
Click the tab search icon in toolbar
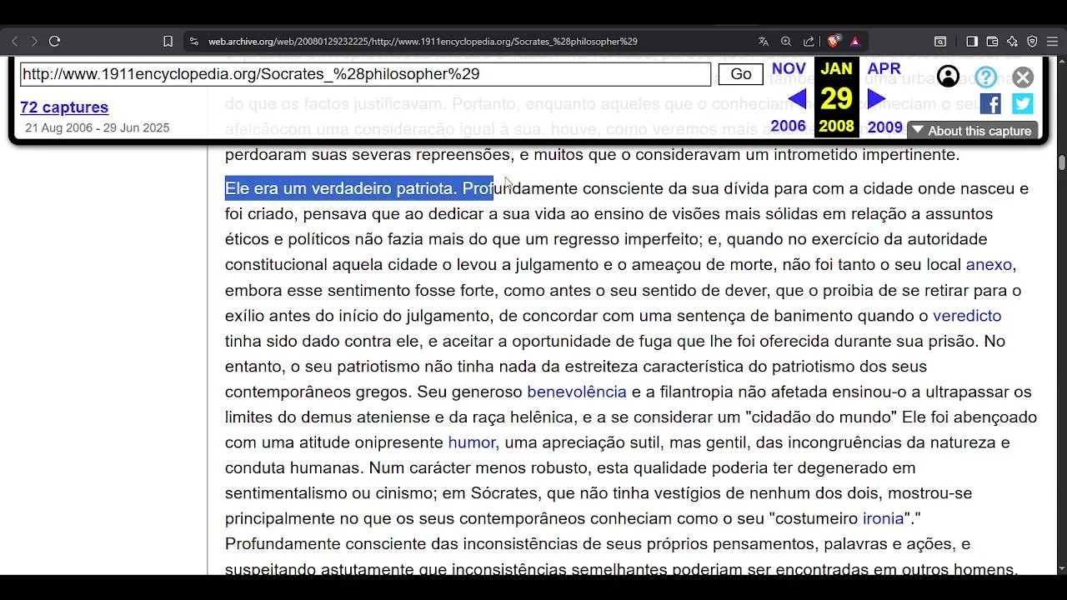click(940, 41)
